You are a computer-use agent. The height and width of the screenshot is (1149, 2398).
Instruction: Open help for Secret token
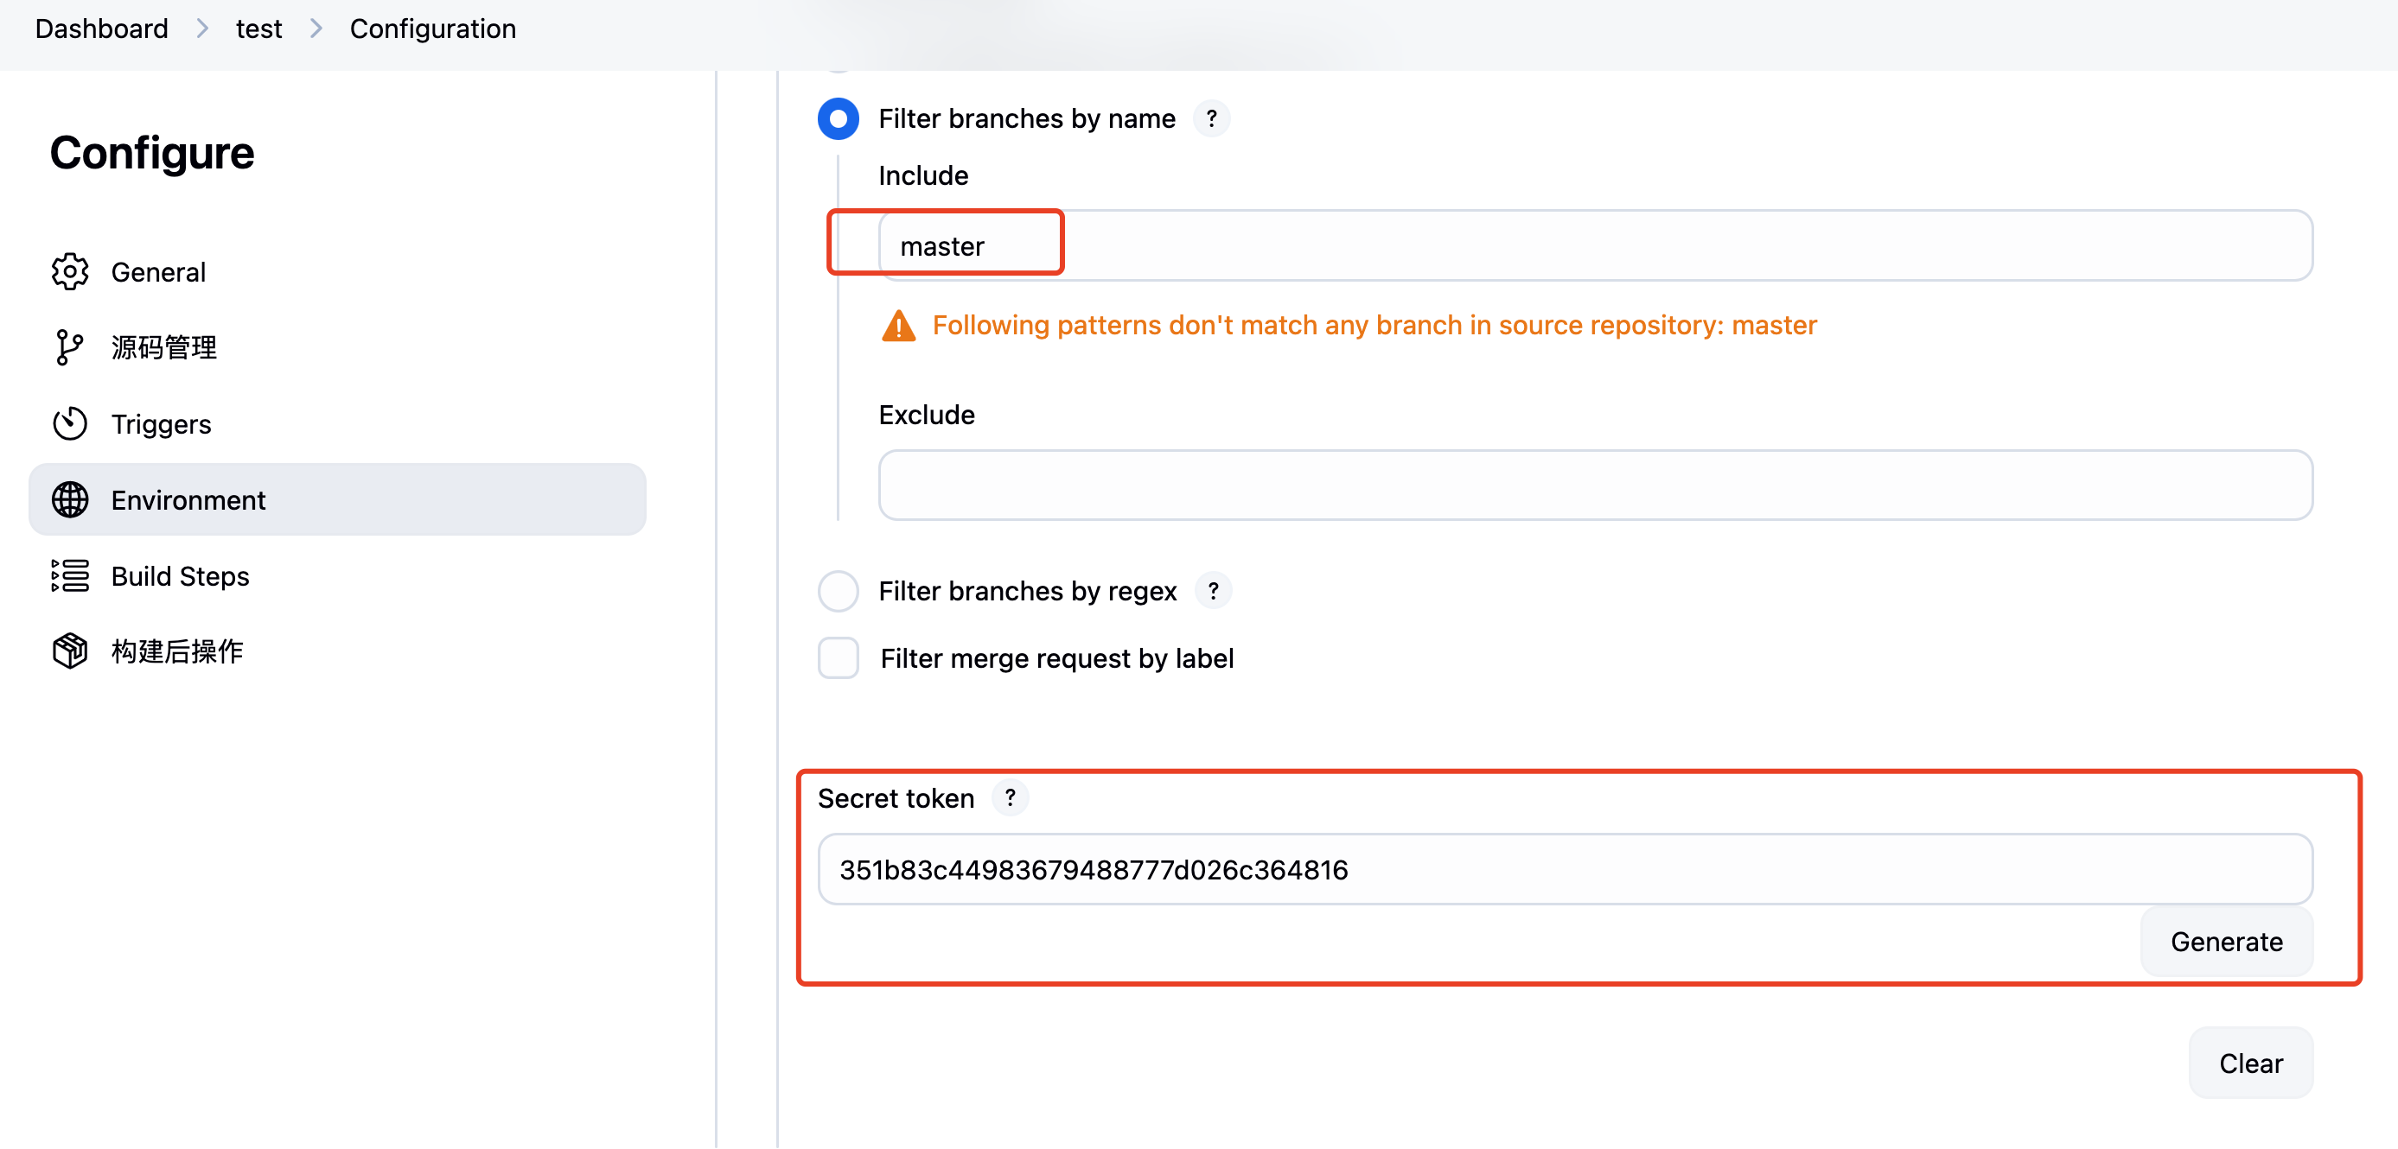[1009, 797]
